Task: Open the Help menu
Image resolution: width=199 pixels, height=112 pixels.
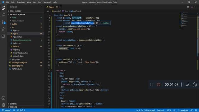Action: pyautogui.click(x=55, y=2)
